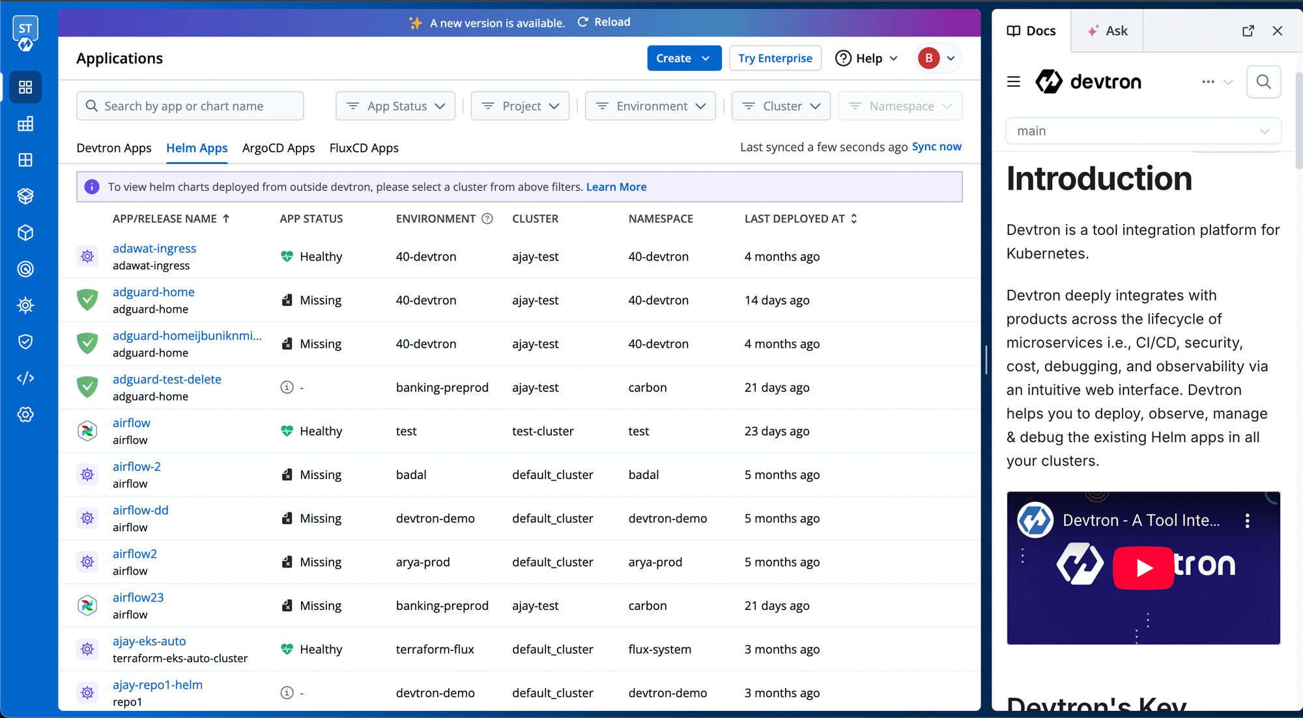Click the environment column help question icon
Screen dimensions: 1303x718
487,219
